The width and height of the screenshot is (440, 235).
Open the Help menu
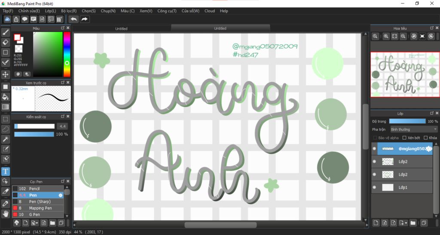click(224, 11)
